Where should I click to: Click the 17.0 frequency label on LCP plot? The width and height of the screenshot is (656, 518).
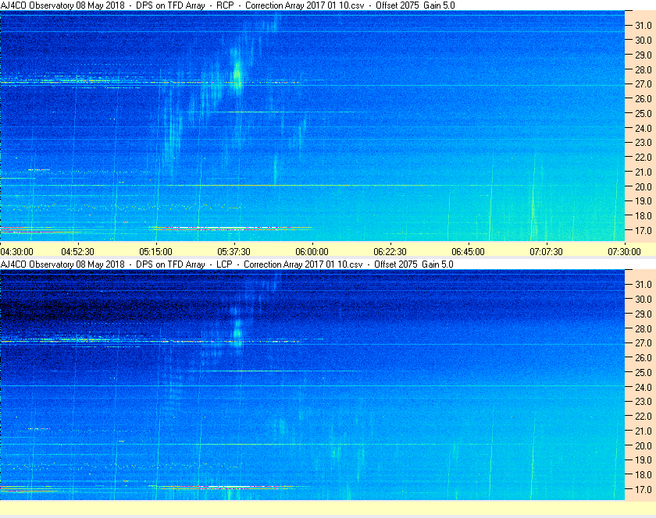point(644,489)
